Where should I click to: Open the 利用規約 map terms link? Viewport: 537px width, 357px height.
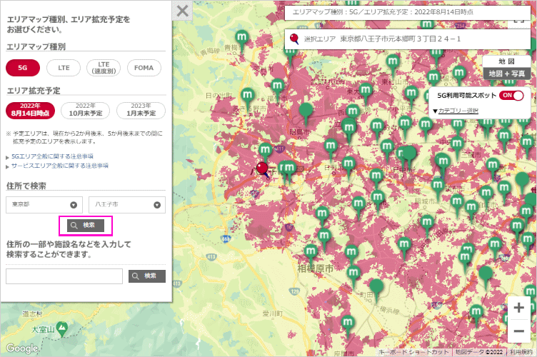(520, 352)
